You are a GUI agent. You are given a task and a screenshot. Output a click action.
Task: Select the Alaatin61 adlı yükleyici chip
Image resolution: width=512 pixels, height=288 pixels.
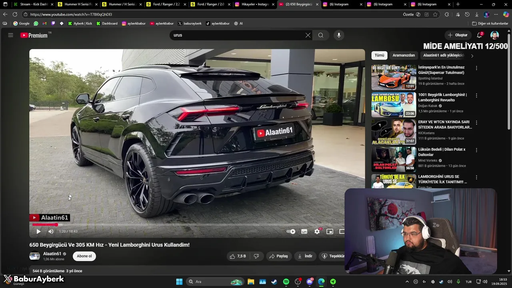[443, 55]
